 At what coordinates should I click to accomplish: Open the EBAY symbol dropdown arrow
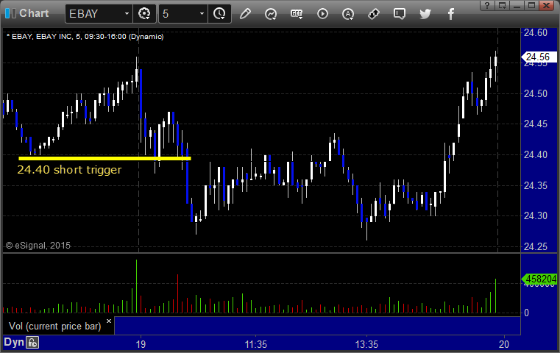pyautogui.click(x=127, y=14)
